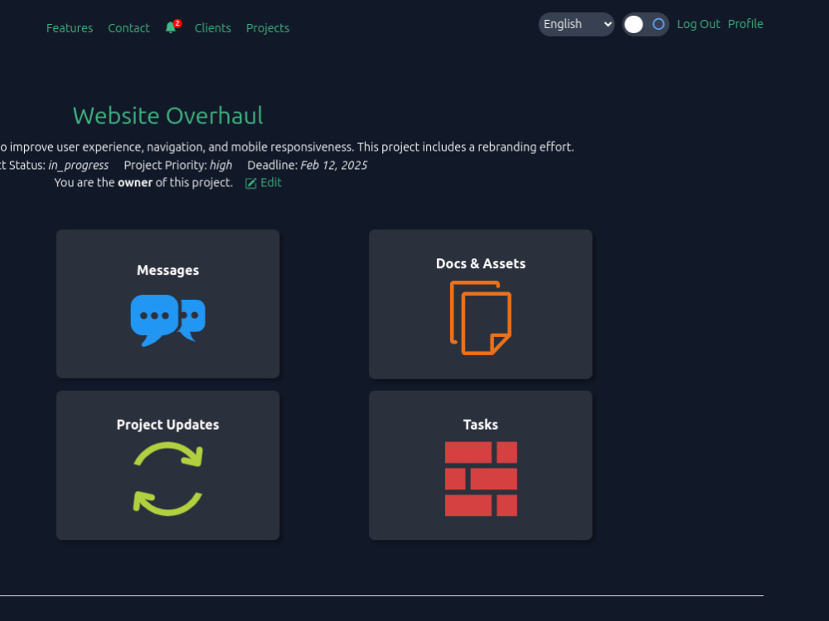Open the Profile link
Viewport: 829px width, 621px height.
point(745,24)
